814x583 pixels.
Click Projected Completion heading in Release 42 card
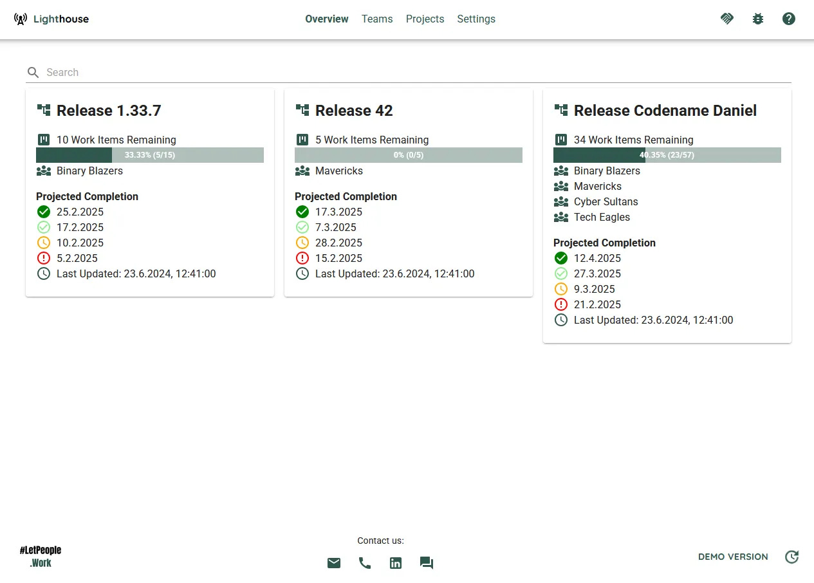346,196
